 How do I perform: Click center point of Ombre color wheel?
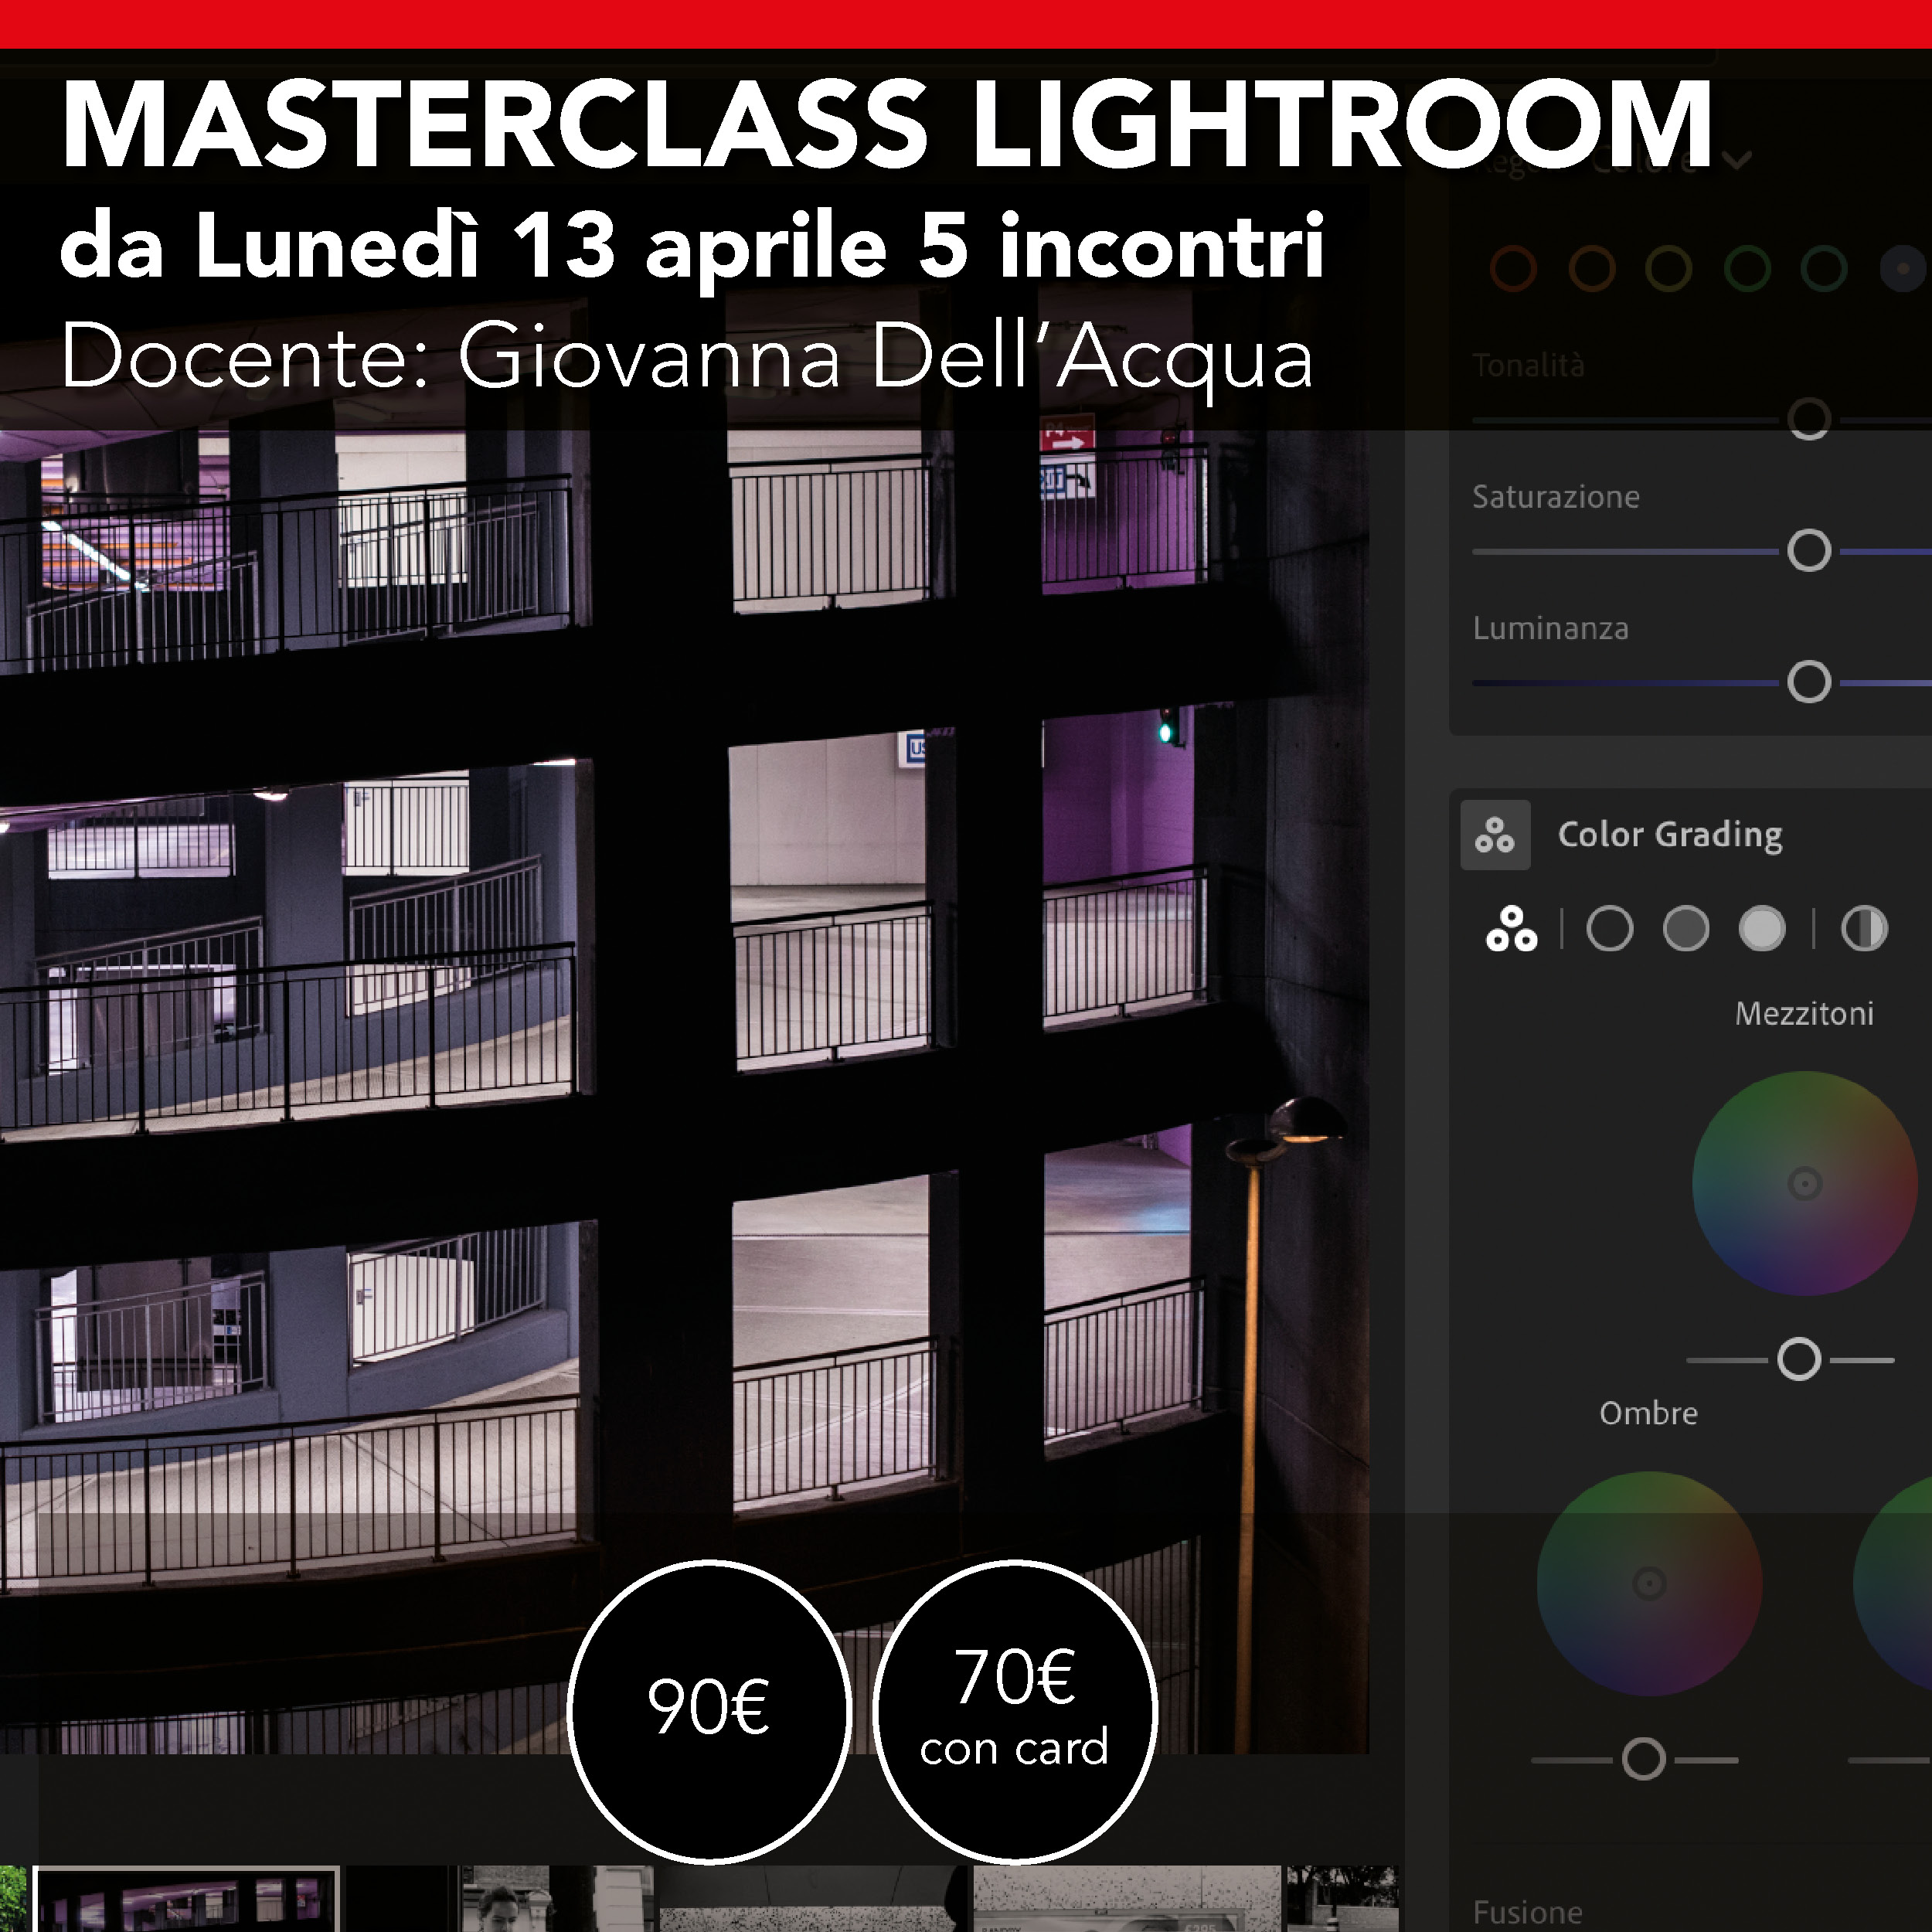1649,1583
